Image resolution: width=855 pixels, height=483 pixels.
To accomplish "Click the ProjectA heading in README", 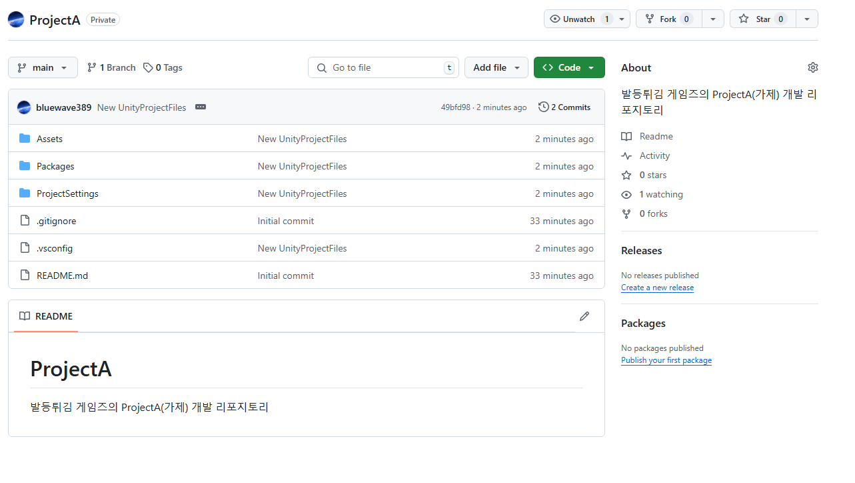I will [71, 368].
